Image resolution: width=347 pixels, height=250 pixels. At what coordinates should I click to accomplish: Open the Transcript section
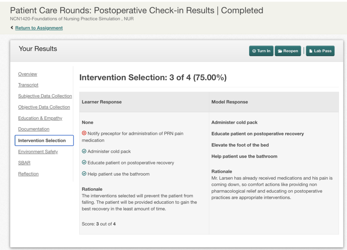click(28, 85)
